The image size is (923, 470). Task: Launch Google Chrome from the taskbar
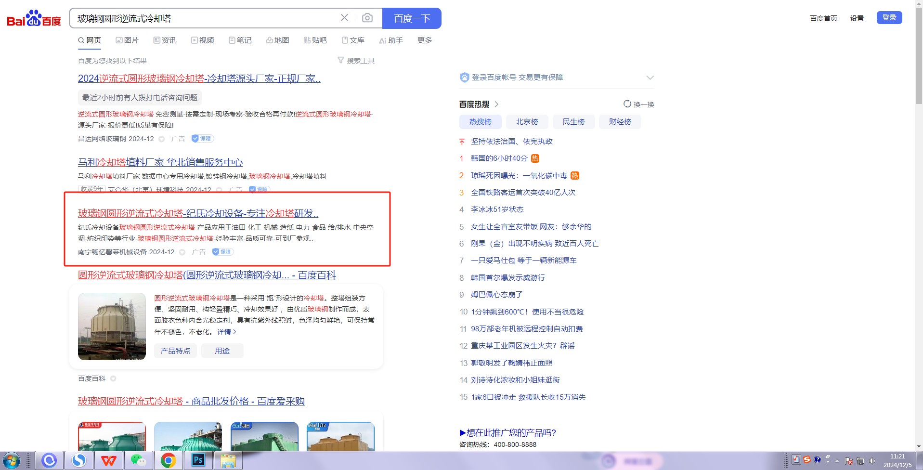[168, 460]
